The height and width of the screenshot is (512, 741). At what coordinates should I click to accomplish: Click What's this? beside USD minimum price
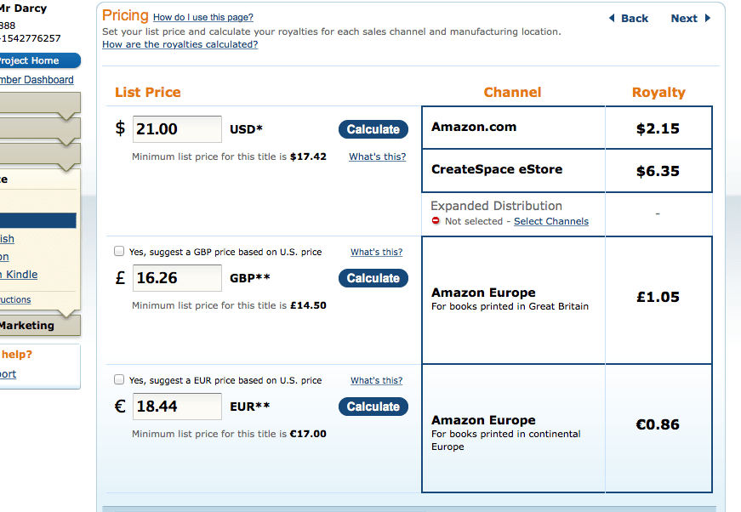pos(377,156)
